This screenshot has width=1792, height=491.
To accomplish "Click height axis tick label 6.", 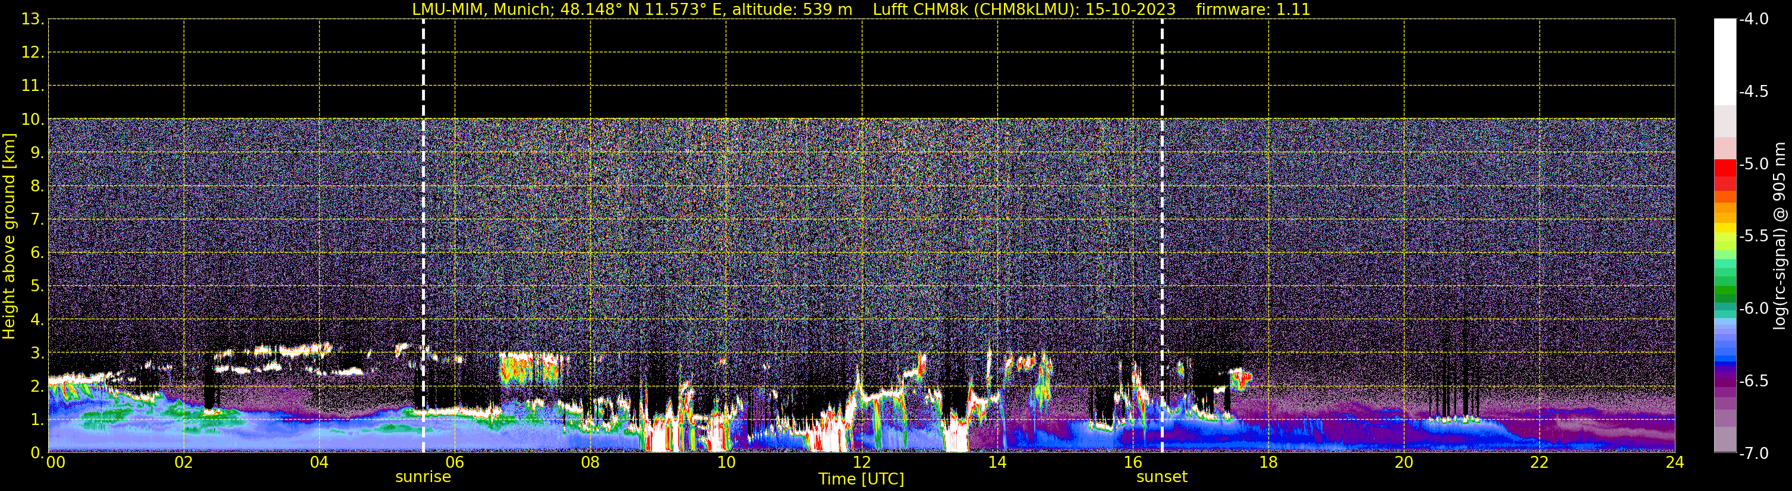I will 36,253.
